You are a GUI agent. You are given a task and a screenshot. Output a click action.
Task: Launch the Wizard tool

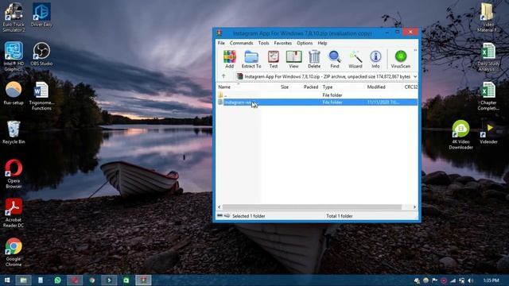click(x=356, y=60)
